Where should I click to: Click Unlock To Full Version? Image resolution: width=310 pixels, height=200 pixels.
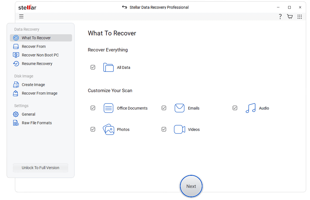coord(40,168)
